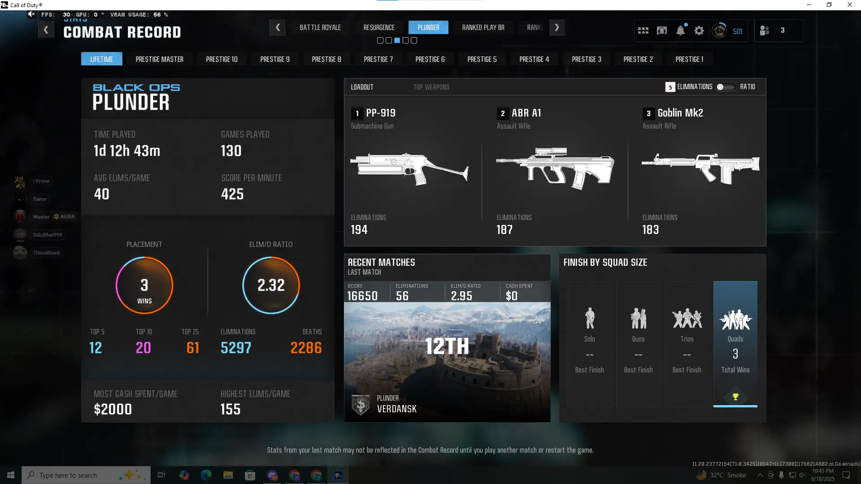Click the Elim/D ratio circular gauge
The height and width of the screenshot is (484, 861).
tap(271, 285)
